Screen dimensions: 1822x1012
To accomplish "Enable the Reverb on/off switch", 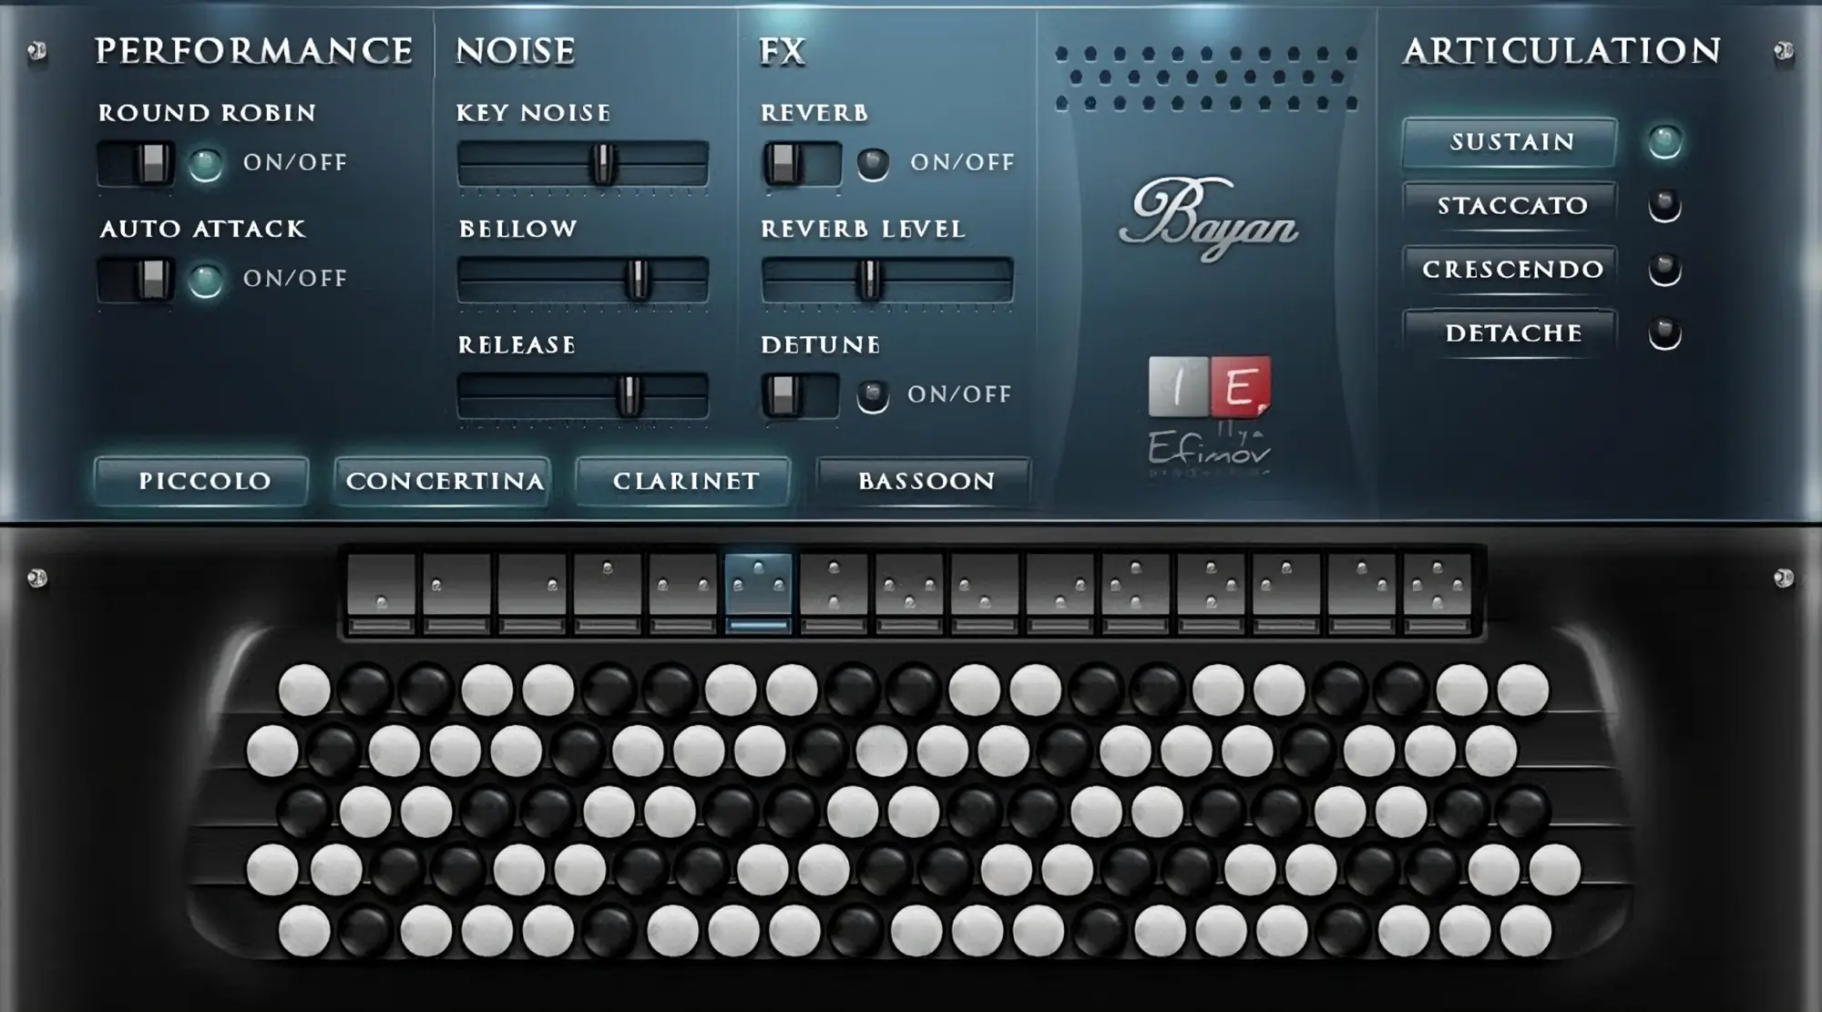I will 801,163.
